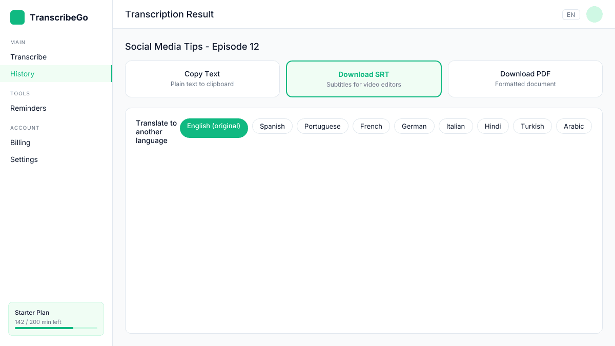
Task: Translate the transcript to Hindi
Action: pyautogui.click(x=493, y=126)
